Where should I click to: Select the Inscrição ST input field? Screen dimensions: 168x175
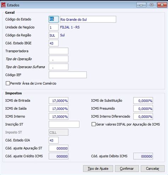[x=64, y=124]
